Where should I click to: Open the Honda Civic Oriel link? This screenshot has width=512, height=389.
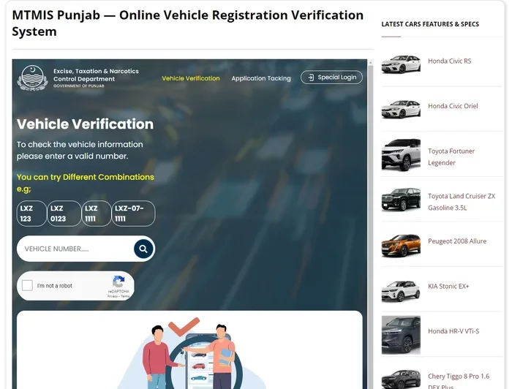[453, 106]
